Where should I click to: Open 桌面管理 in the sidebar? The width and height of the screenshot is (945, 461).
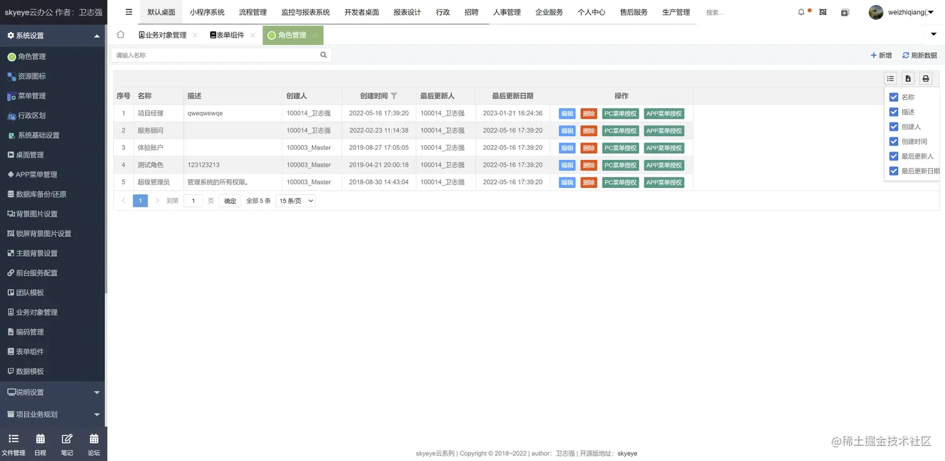point(53,155)
